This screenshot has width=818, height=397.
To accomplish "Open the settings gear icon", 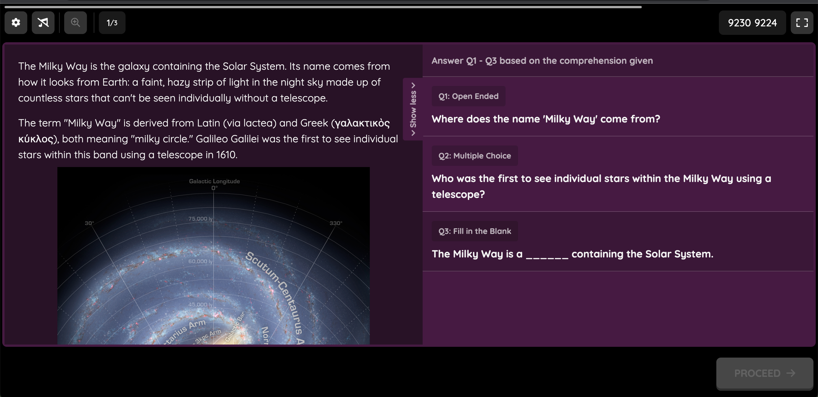I will [16, 22].
